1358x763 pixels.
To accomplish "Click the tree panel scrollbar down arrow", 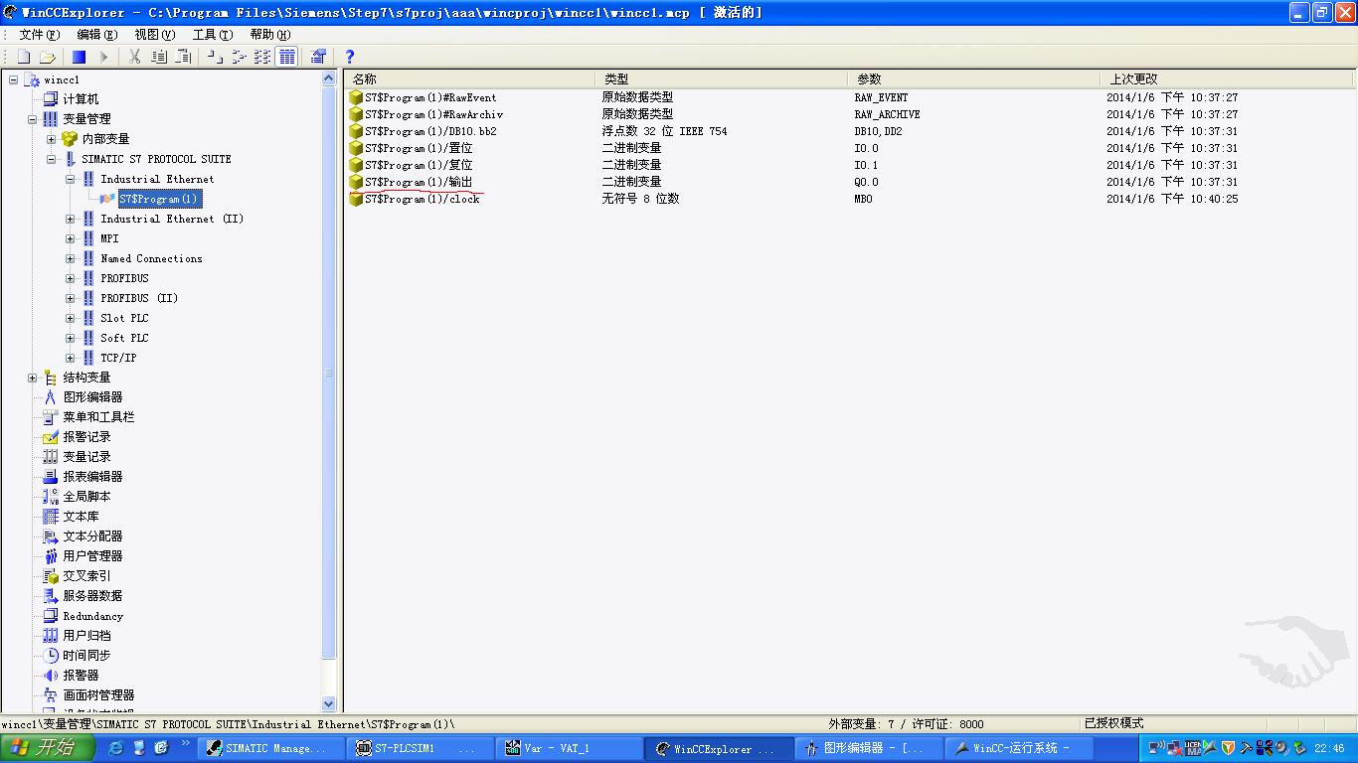I will 330,703.
